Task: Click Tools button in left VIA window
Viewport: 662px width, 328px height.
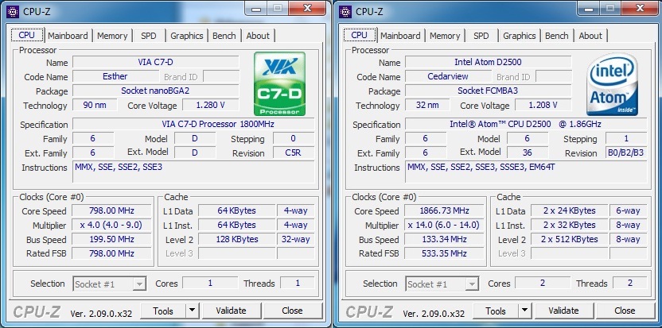Action: 163,311
